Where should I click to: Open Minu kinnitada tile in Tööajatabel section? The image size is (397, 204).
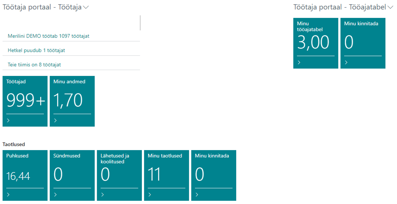(x=363, y=43)
